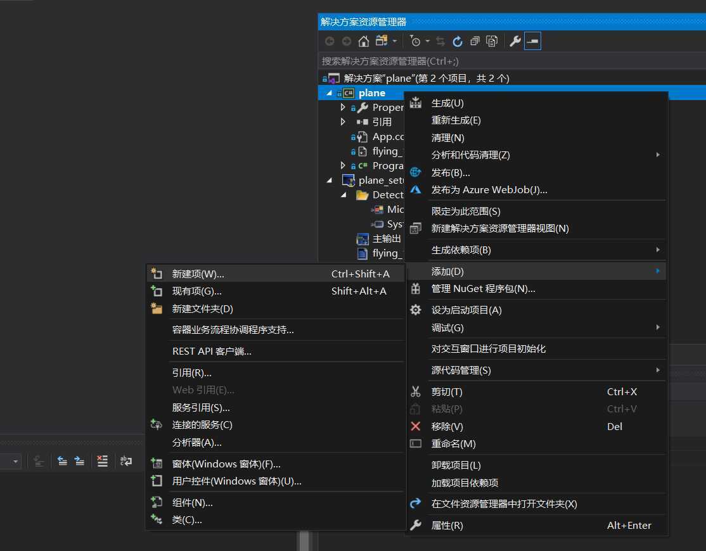706x551 pixels.
Task: Choose 生成(U) from context menu
Action: click(x=536, y=103)
